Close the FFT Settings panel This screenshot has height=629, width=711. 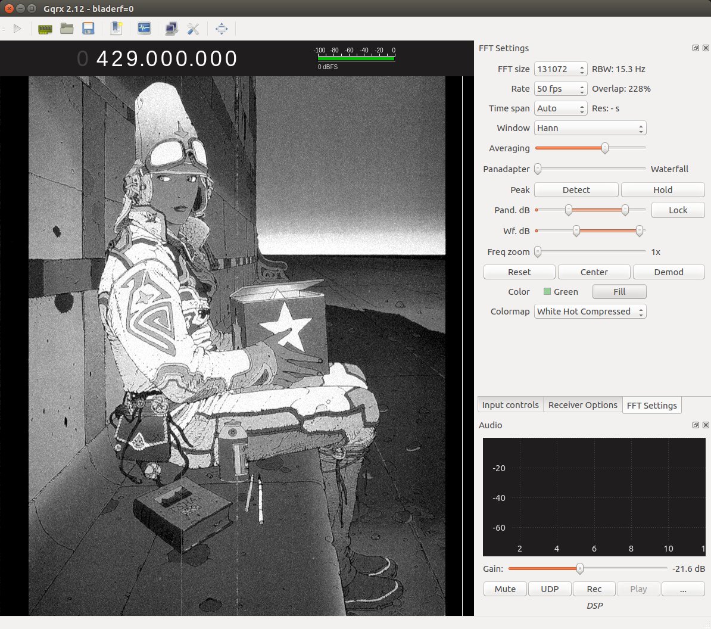tap(706, 48)
